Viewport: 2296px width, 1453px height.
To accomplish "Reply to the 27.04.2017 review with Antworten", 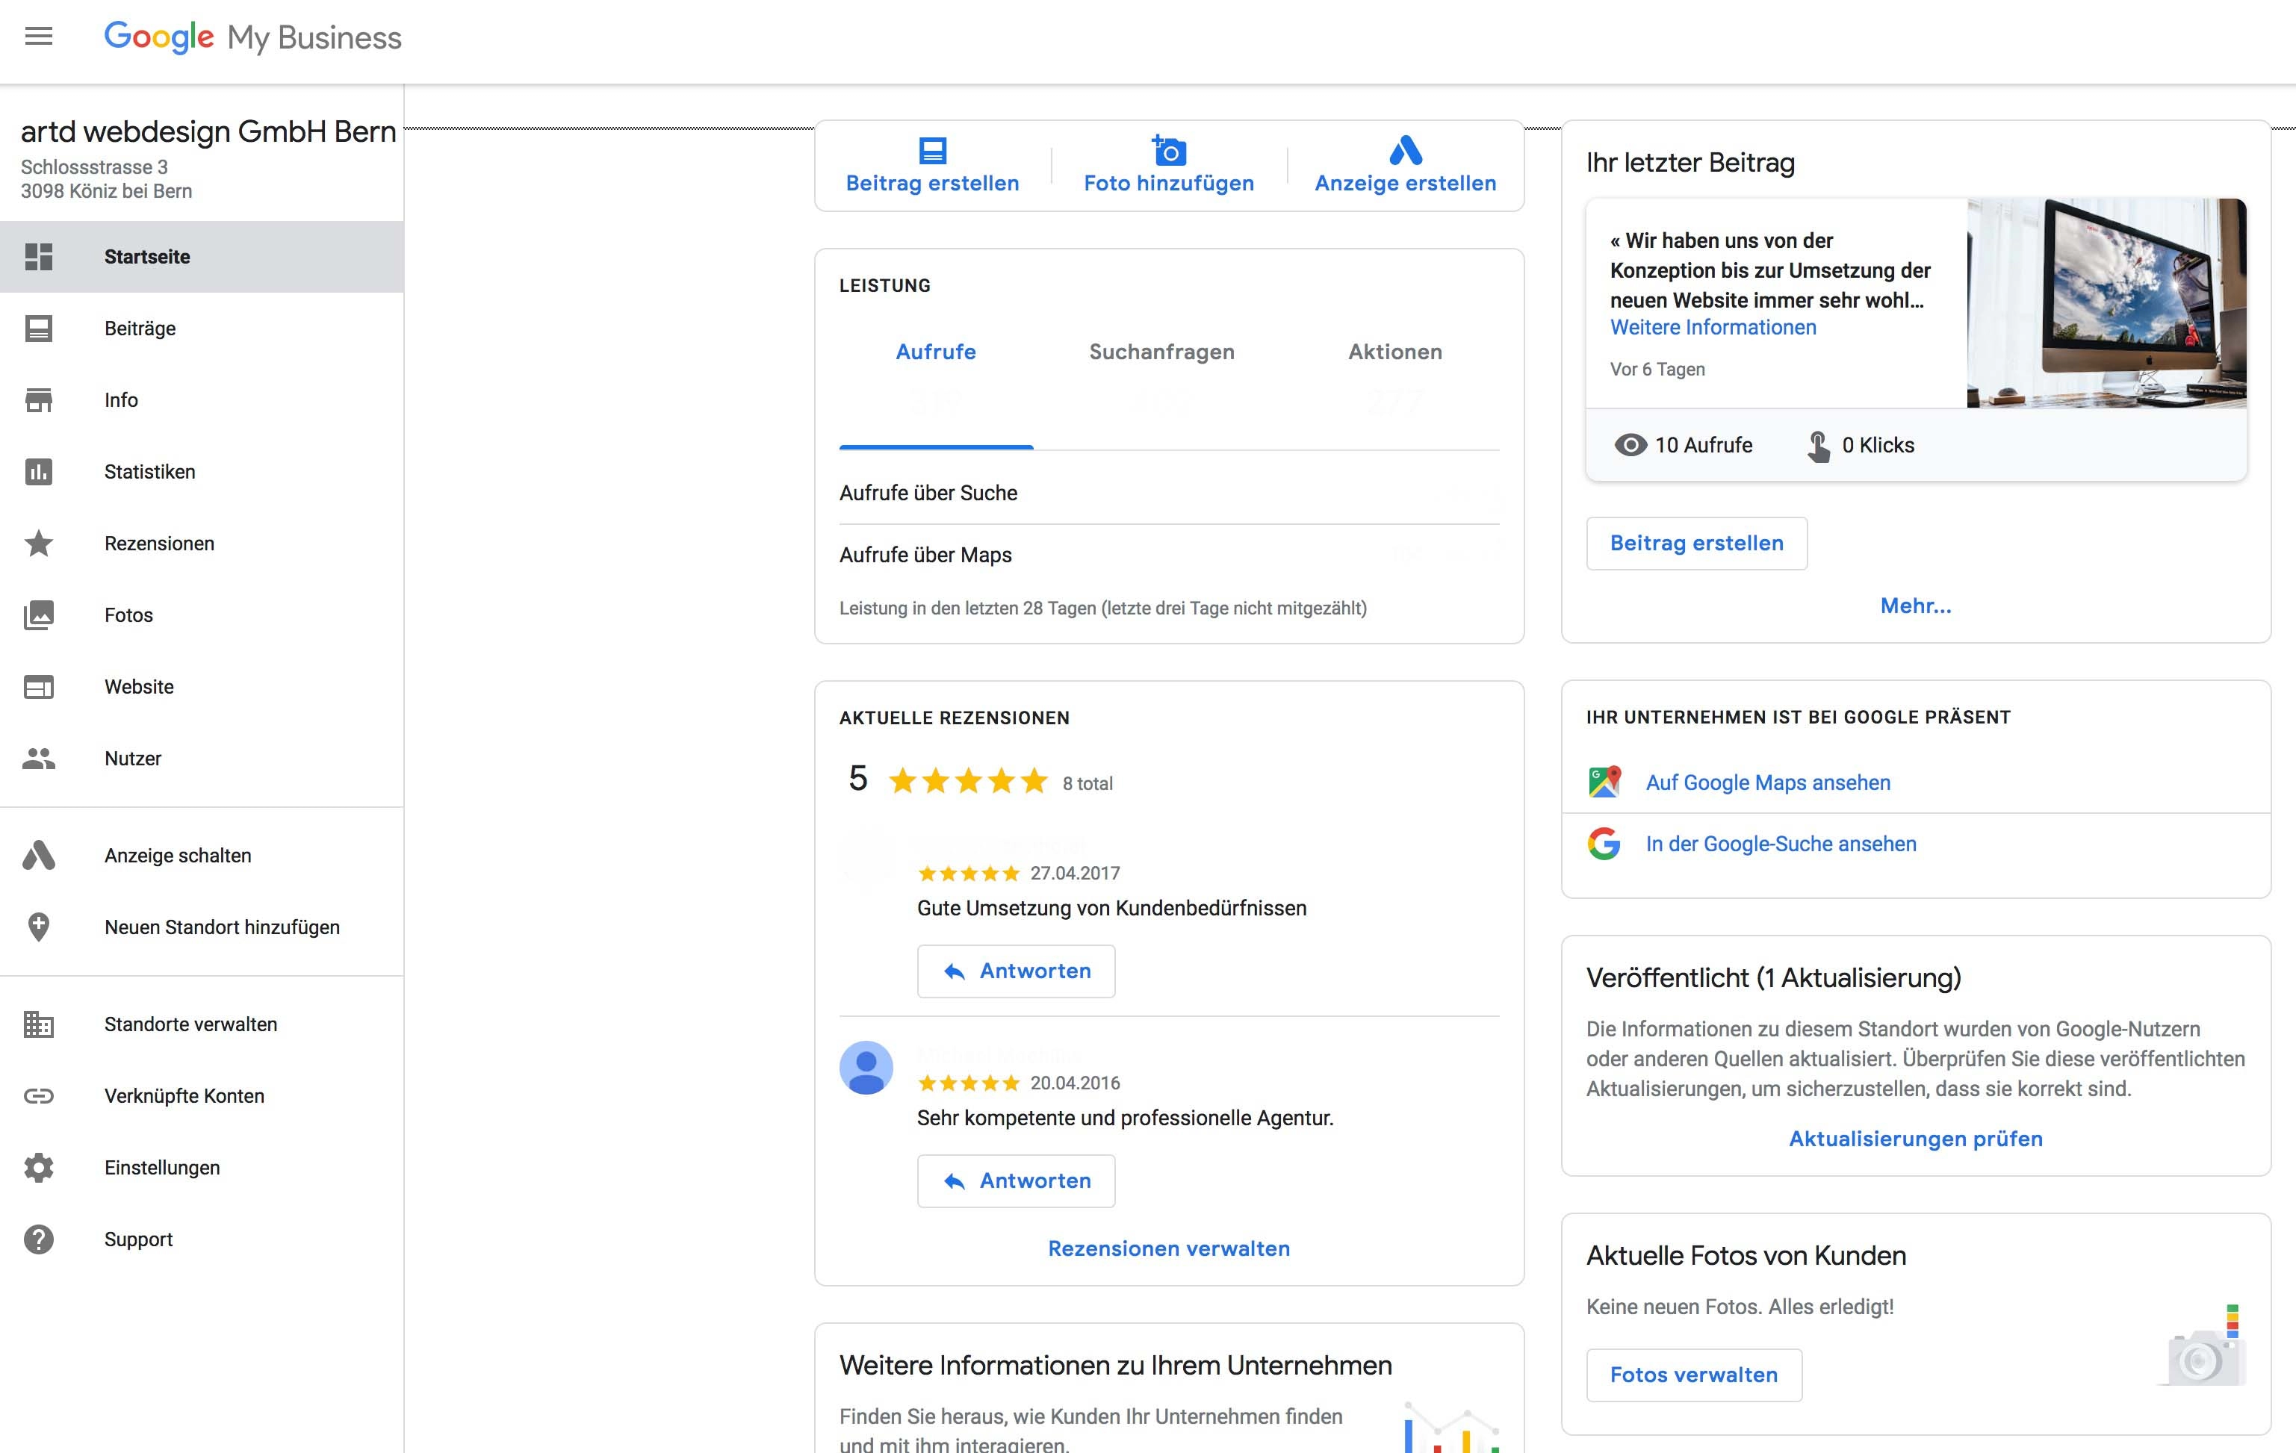I will click(1017, 971).
